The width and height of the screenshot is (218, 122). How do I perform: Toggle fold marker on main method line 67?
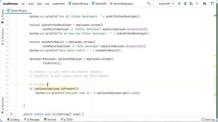click(x=16, y=114)
